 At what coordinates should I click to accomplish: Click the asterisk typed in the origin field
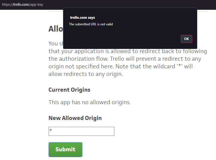[x=51, y=130]
